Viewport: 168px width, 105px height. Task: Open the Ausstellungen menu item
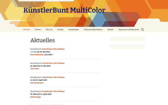tap(74, 29)
